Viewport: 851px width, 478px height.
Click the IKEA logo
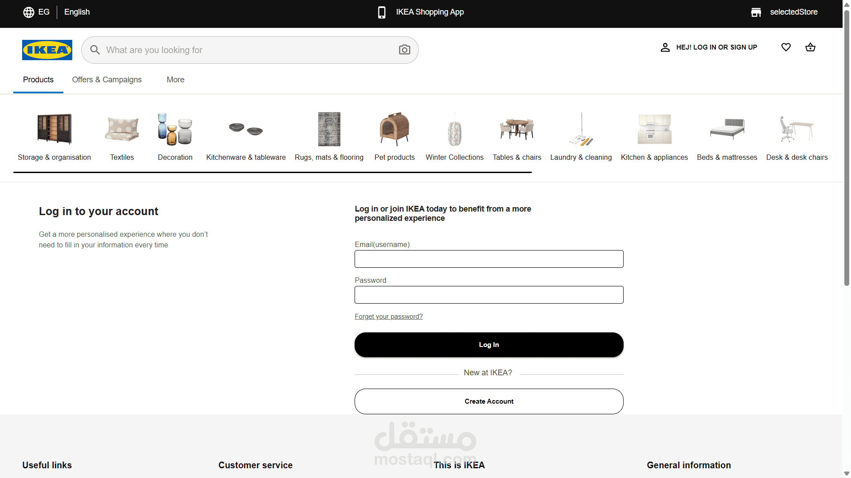pos(47,50)
